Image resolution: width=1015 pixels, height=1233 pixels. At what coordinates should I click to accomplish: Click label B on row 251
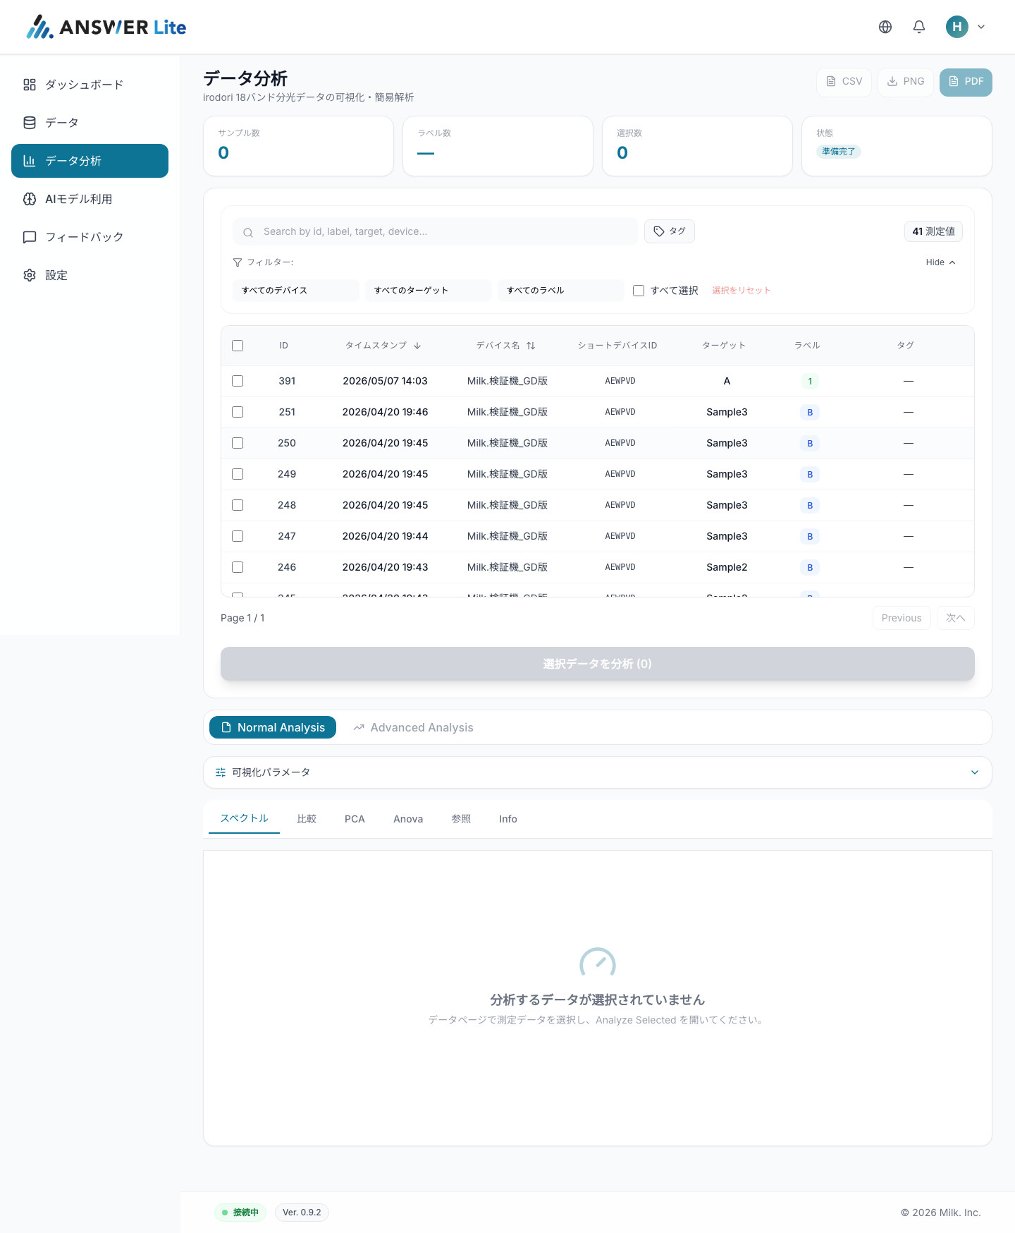coord(810,413)
